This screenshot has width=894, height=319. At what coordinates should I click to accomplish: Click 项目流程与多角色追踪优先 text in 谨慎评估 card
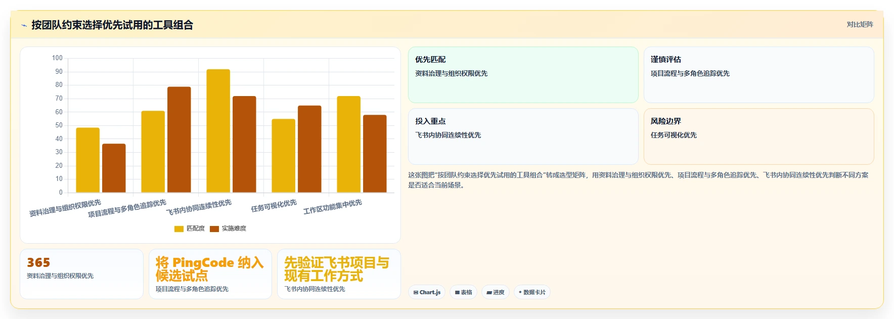pos(690,73)
